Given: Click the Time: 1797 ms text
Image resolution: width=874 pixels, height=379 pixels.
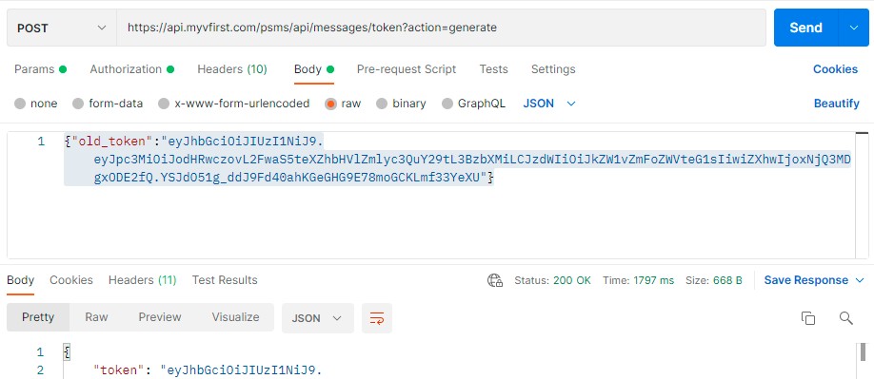Looking at the screenshot, I should coord(638,280).
